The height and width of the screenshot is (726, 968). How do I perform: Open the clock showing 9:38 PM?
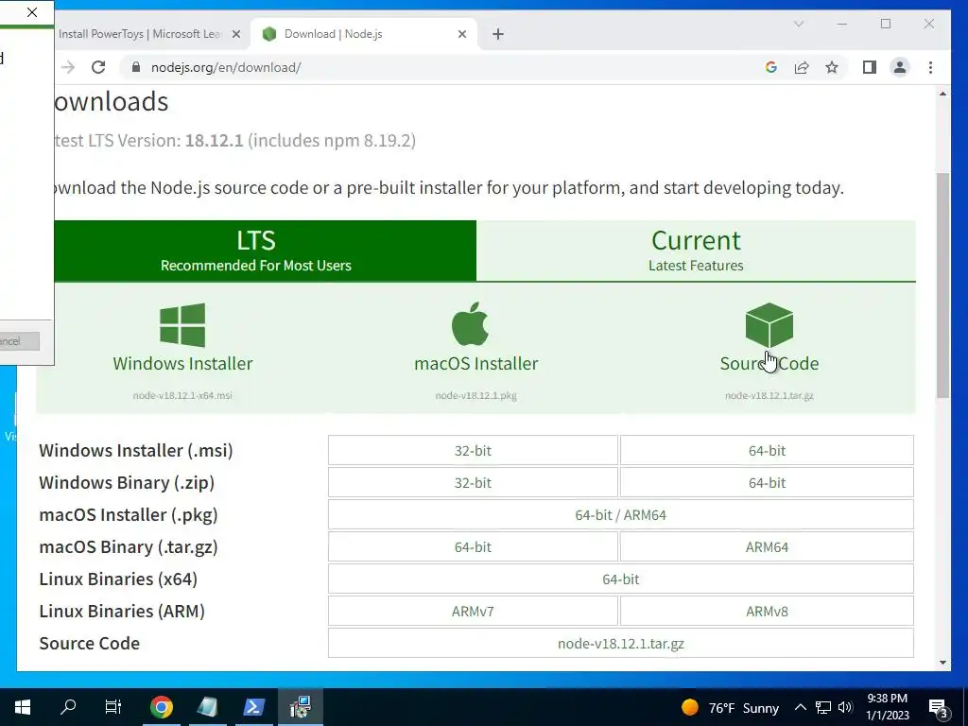888,707
